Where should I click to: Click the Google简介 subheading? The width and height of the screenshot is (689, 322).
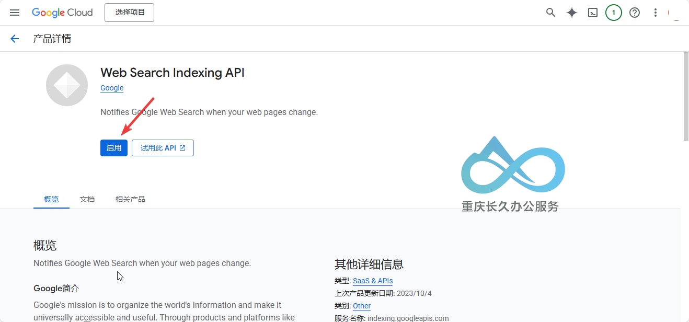click(56, 289)
